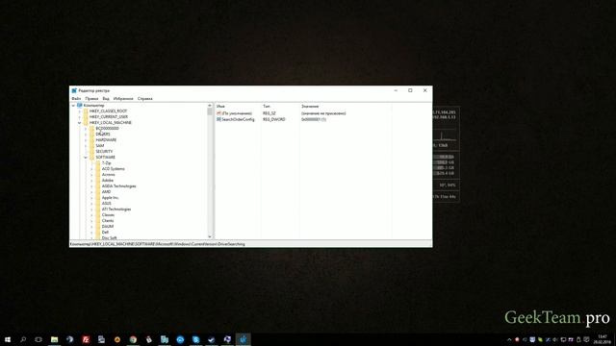Select the Classes key

(x=108, y=215)
